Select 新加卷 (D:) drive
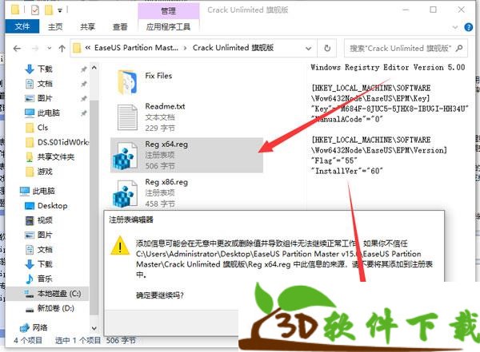The width and height of the screenshot is (480, 352). [56, 308]
